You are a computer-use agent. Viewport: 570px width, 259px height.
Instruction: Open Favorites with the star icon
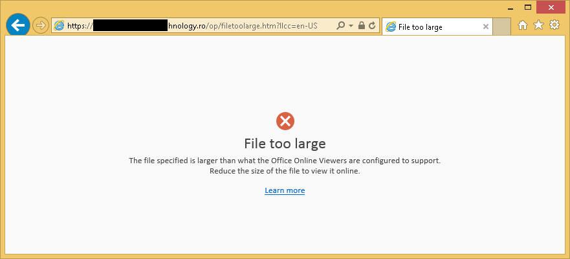538,25
